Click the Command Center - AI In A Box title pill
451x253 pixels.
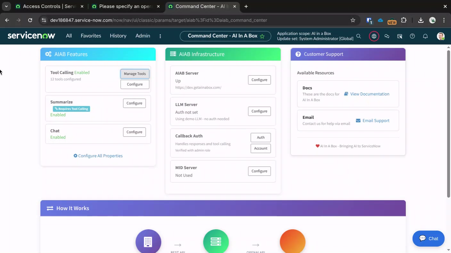click(x=225, y=36)
